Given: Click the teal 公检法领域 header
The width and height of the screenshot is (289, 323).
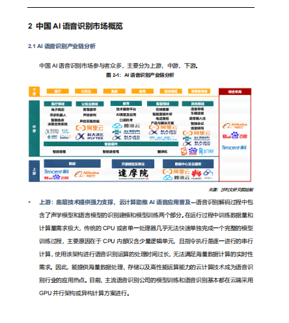Looking at the screenshot, I should click(90, 104).
